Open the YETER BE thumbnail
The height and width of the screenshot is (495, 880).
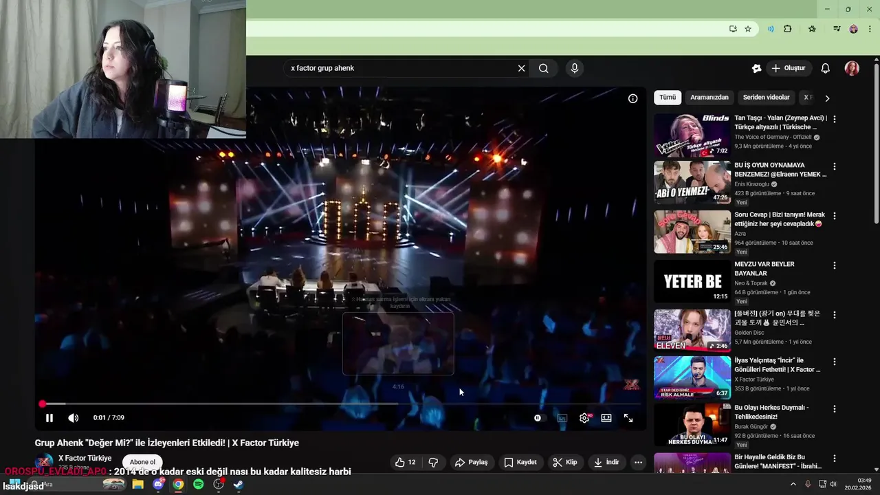692,281
